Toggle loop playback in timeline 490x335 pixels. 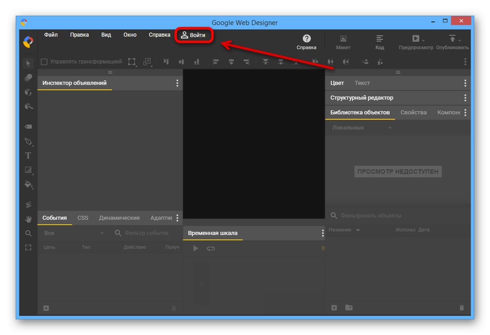[211, 248]
